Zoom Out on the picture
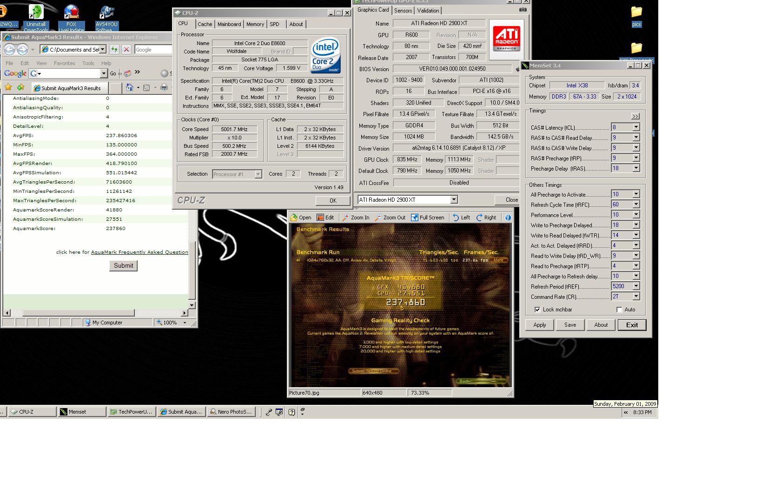 390,218
